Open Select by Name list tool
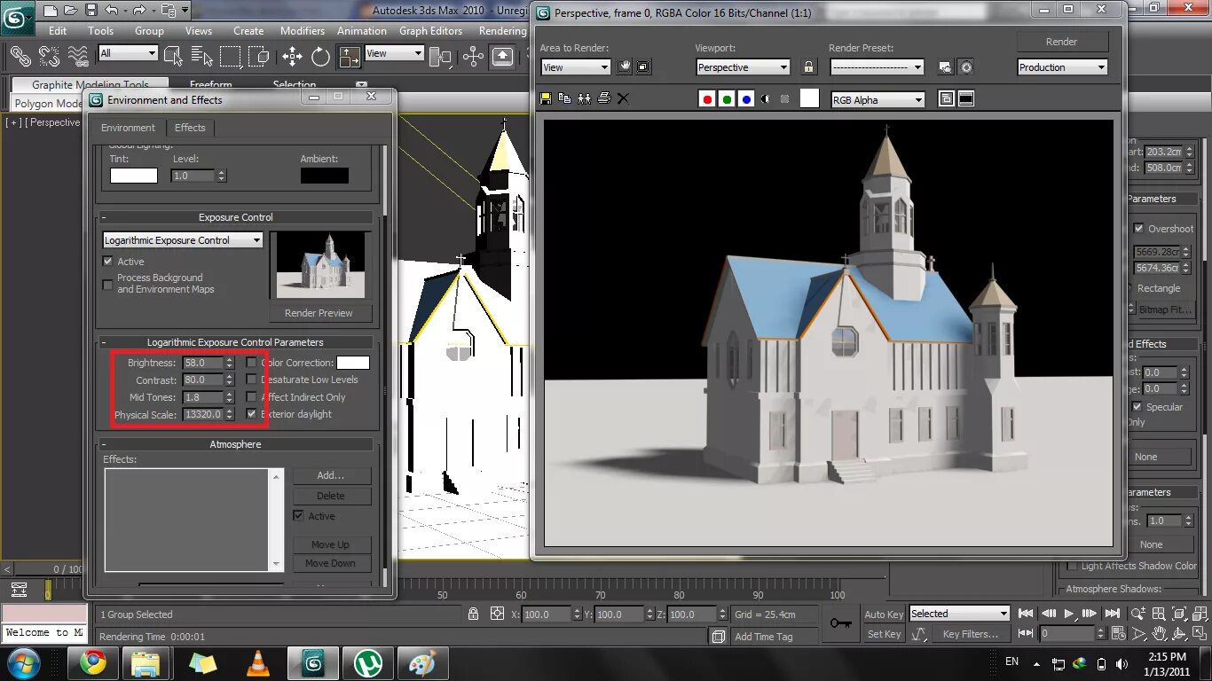Image resolution: width=1212 pixels, height=681 pixels. tap(201, 57)
